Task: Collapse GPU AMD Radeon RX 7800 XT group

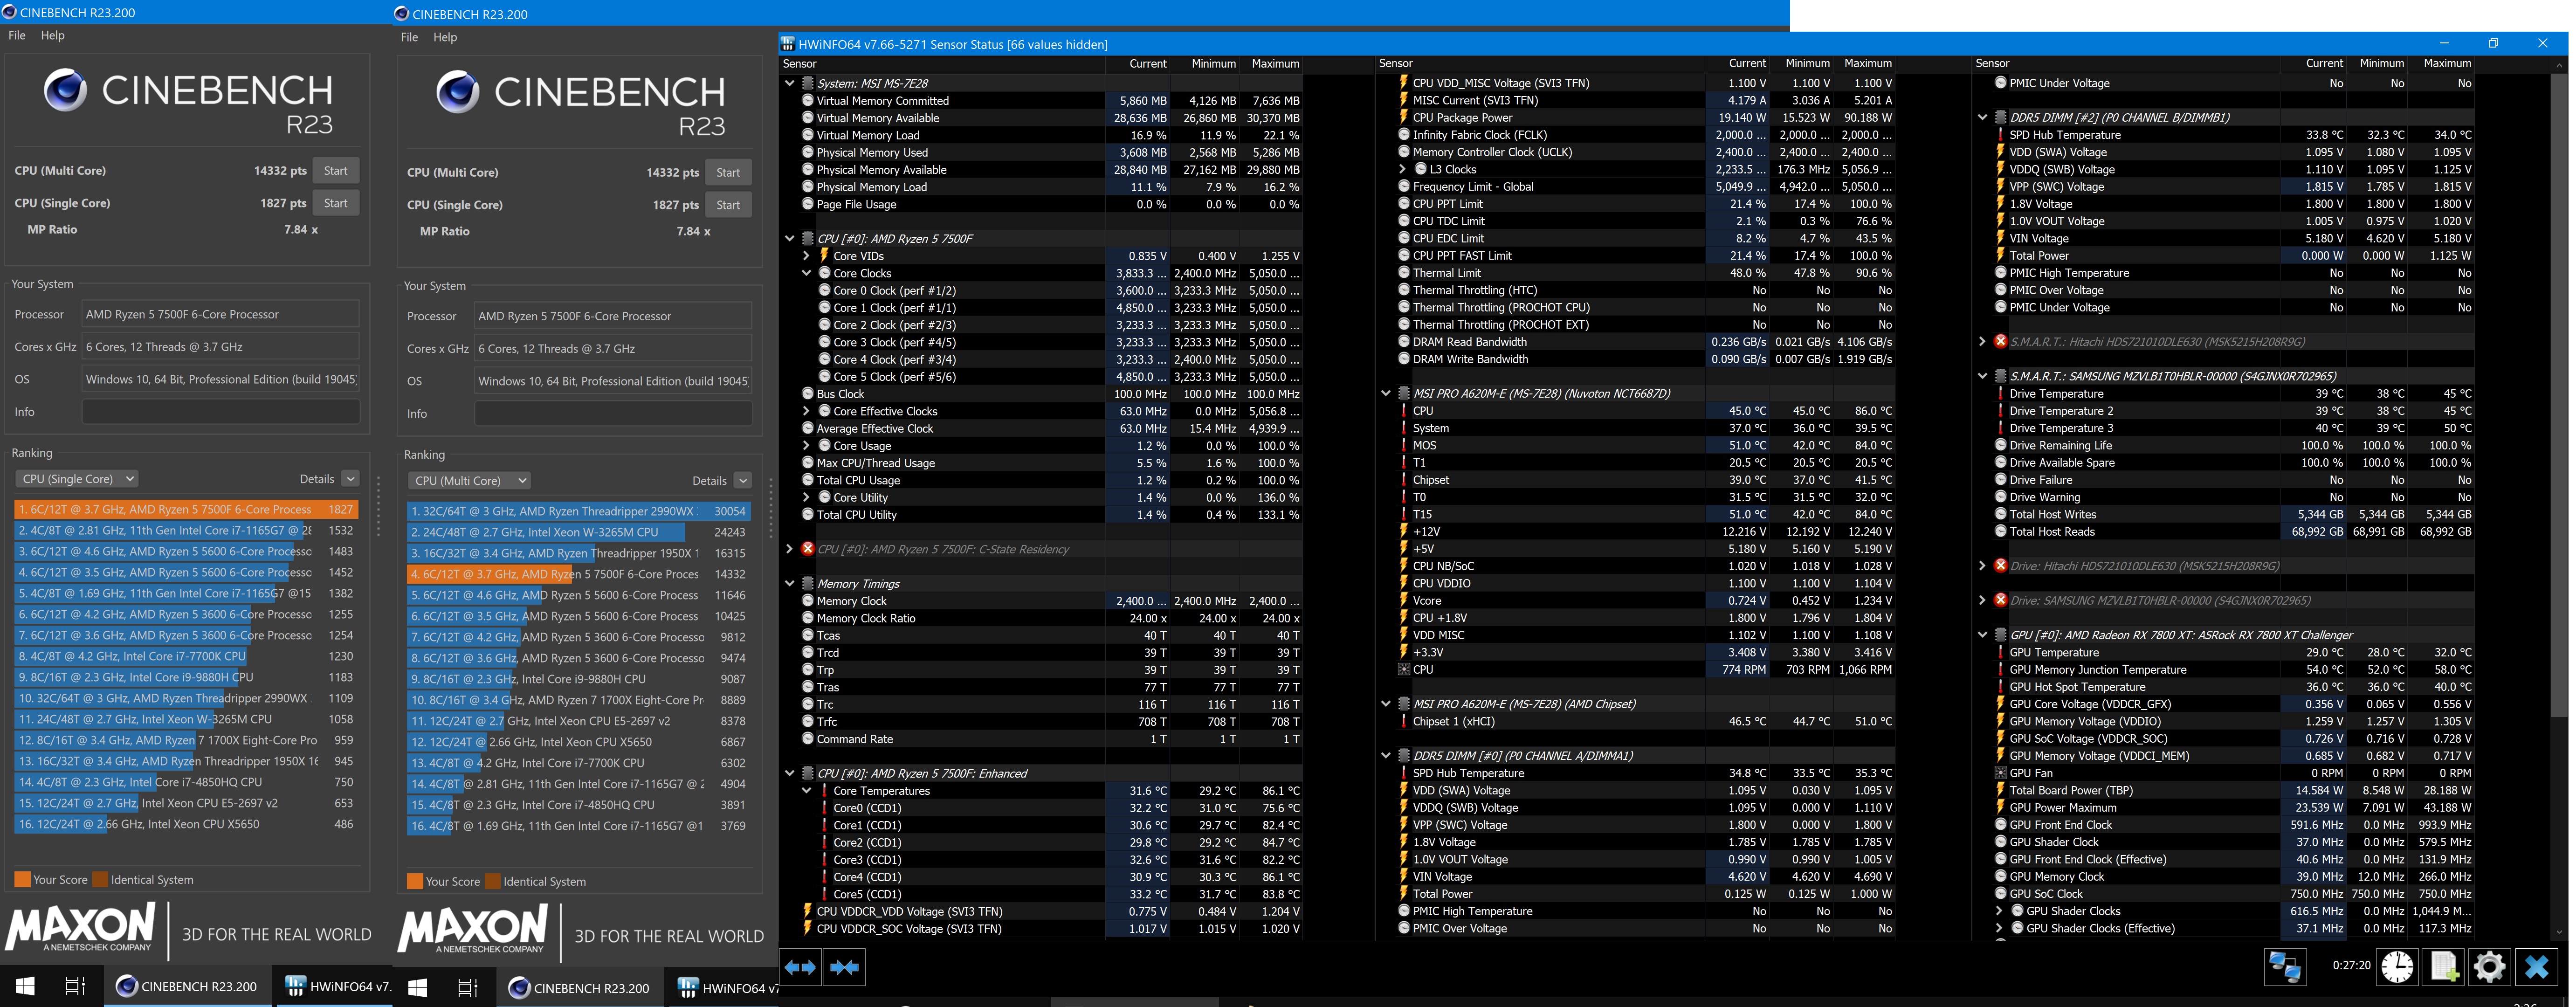Action: [1982, 635]
